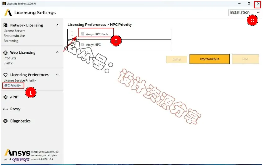Screen dimensions: 263x166
Task: Click the Licensing Preferences heading text
Action: tap(29, 75)
